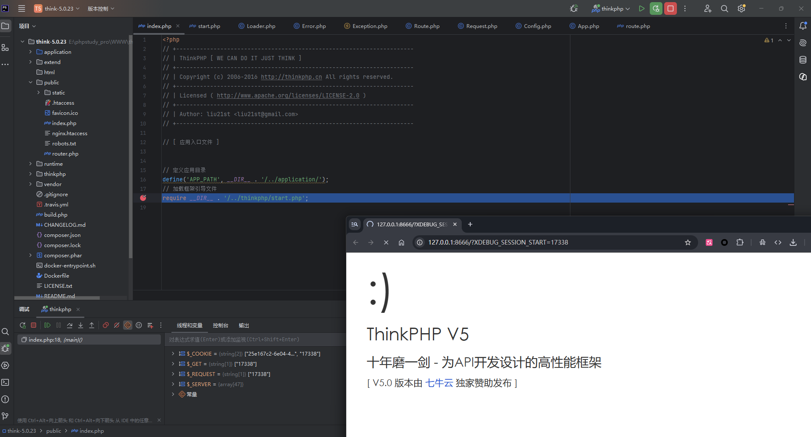Open the Debug tool window button

coord(6,348)
